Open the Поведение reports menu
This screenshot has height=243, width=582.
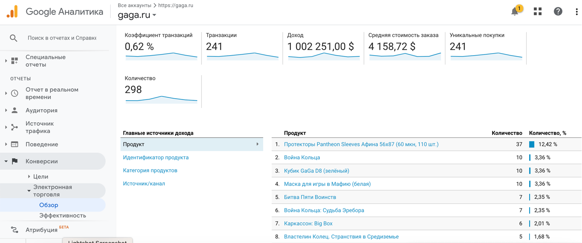pos(42,144)
